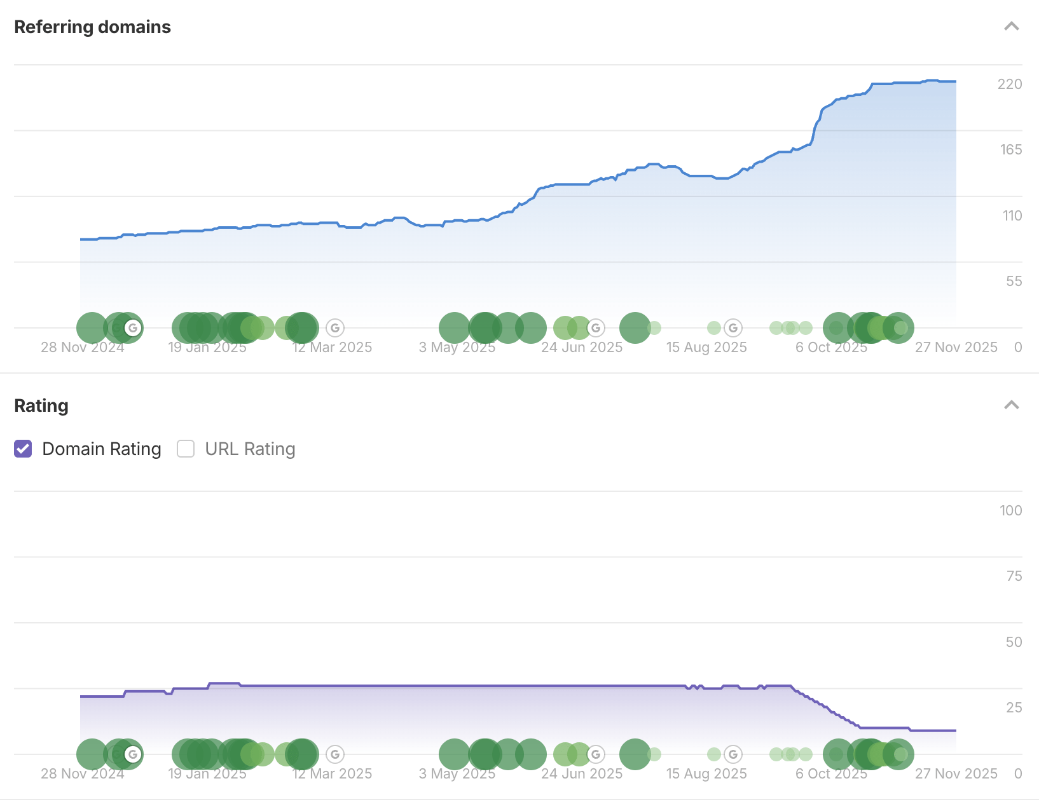Image resolution: width=1039 pixels, height=802 pixels.
Task: Click the URL Rating label text
Action: coord(249,449)
